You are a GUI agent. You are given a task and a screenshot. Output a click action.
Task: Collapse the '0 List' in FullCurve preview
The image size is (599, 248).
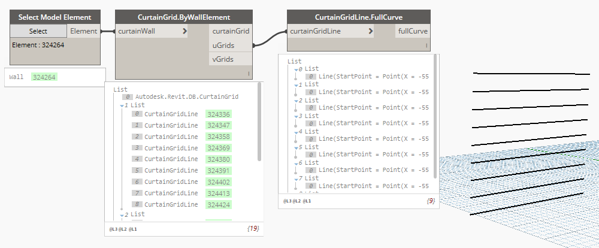pyautogui.click(x=296, y=69)
